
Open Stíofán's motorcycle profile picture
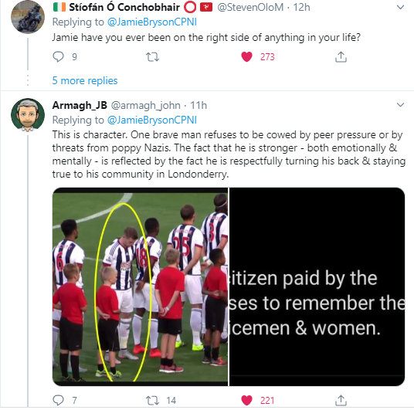tap(28, 17)
